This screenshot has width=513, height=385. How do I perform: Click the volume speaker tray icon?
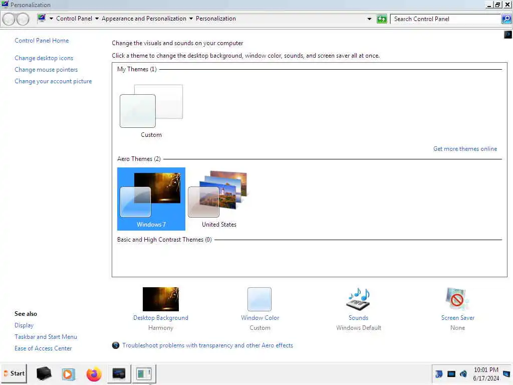click(463, 374)
